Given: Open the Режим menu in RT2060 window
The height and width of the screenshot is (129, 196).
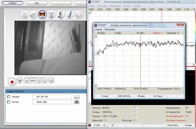Looking at the screenshot, I should click(127, 6).
